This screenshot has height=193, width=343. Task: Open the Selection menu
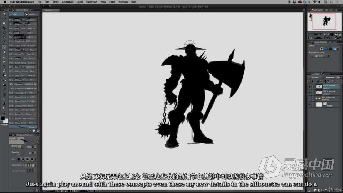(91, 2)
